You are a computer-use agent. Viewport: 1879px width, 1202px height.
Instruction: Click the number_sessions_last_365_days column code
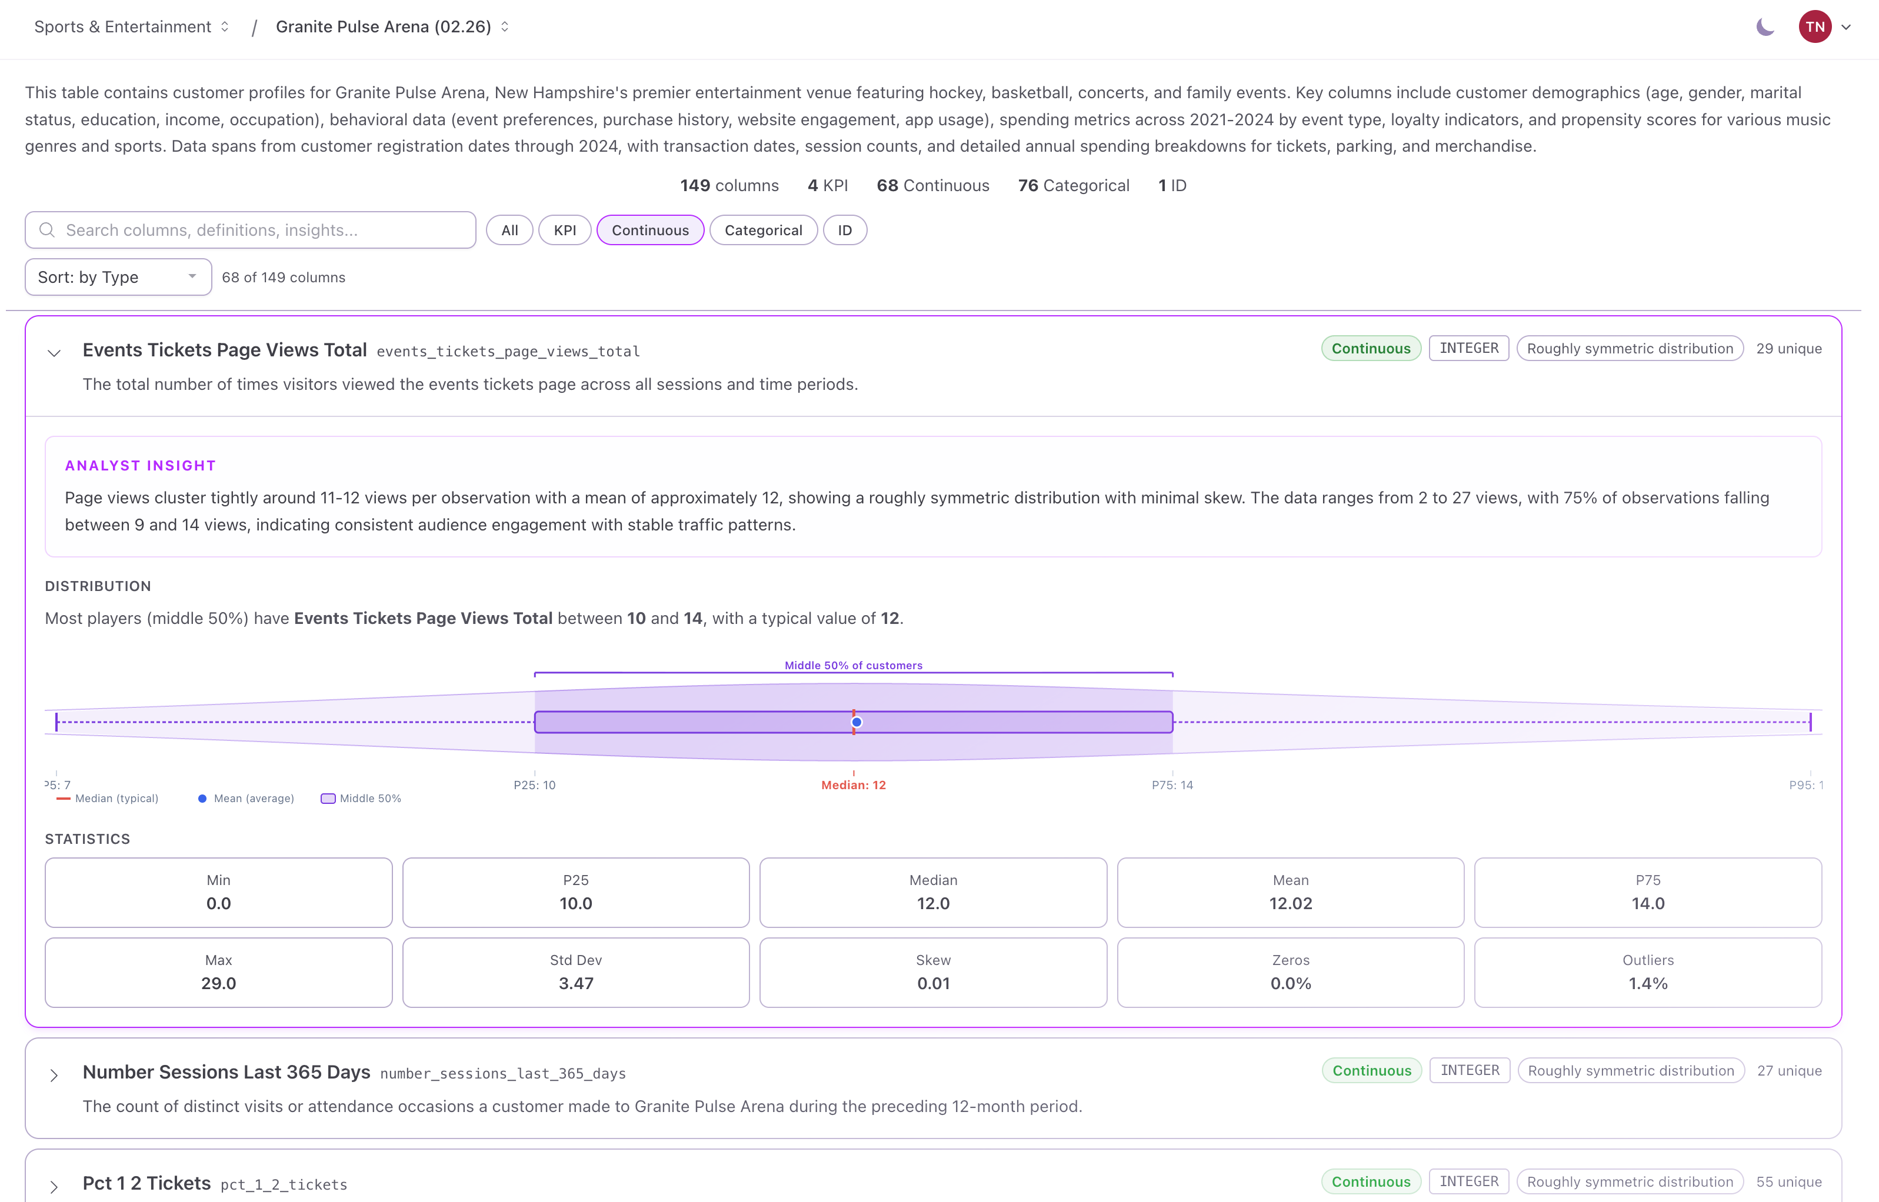pos(503,1074)
